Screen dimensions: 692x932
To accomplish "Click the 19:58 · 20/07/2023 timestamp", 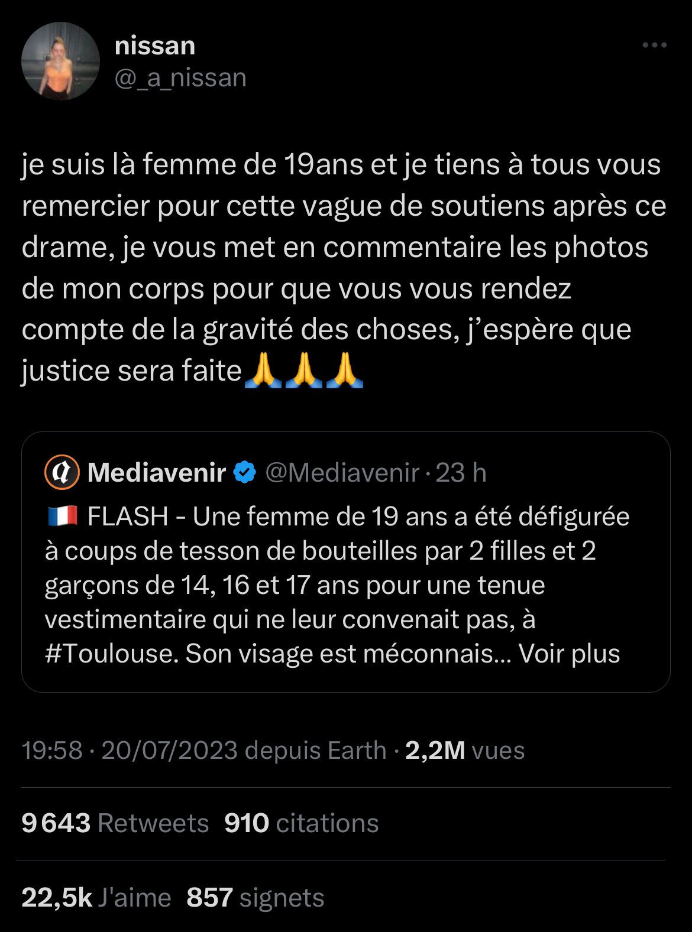I will click(x=130, y=750).
